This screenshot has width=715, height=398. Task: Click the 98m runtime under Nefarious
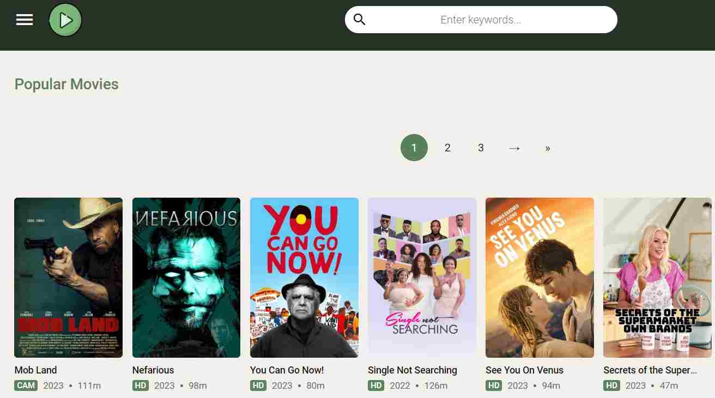pos(198,385)
